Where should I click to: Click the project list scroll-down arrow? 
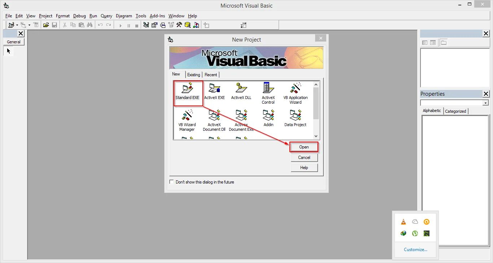point(316,136)
